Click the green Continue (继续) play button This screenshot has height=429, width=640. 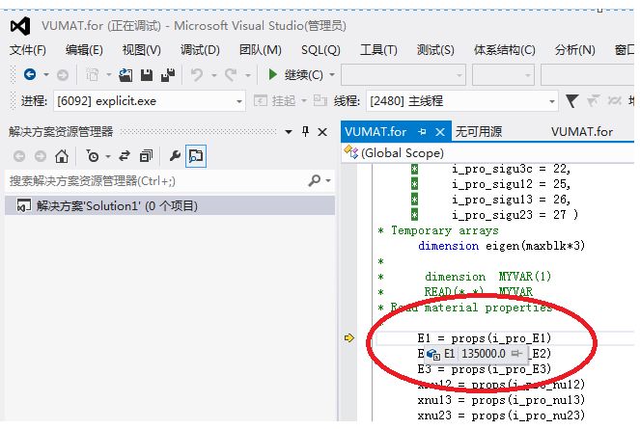click(272, 74)
